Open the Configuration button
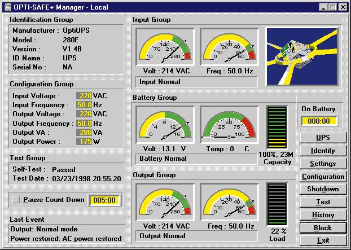 [x=323, y=177]
